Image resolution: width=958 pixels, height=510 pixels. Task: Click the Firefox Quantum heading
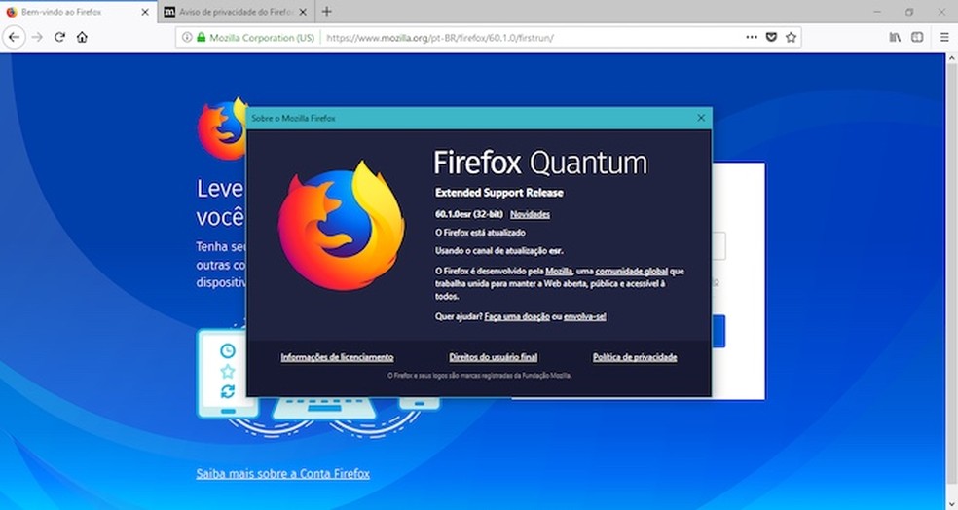tap(540, 164)
